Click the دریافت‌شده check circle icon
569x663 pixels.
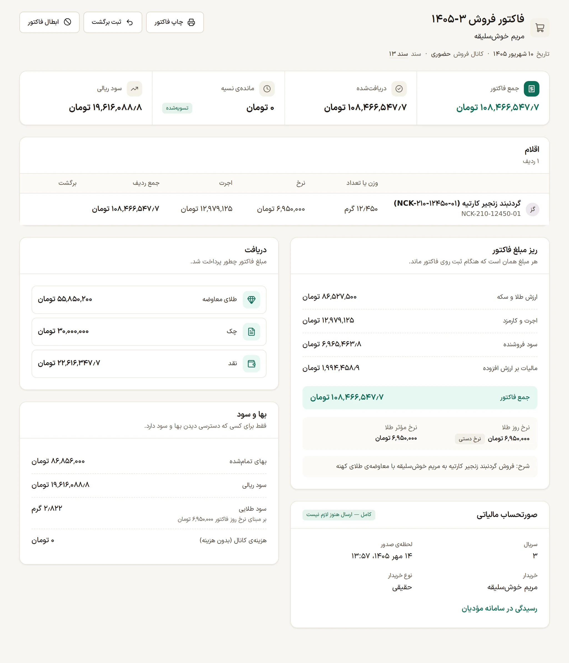pos(399,89)
